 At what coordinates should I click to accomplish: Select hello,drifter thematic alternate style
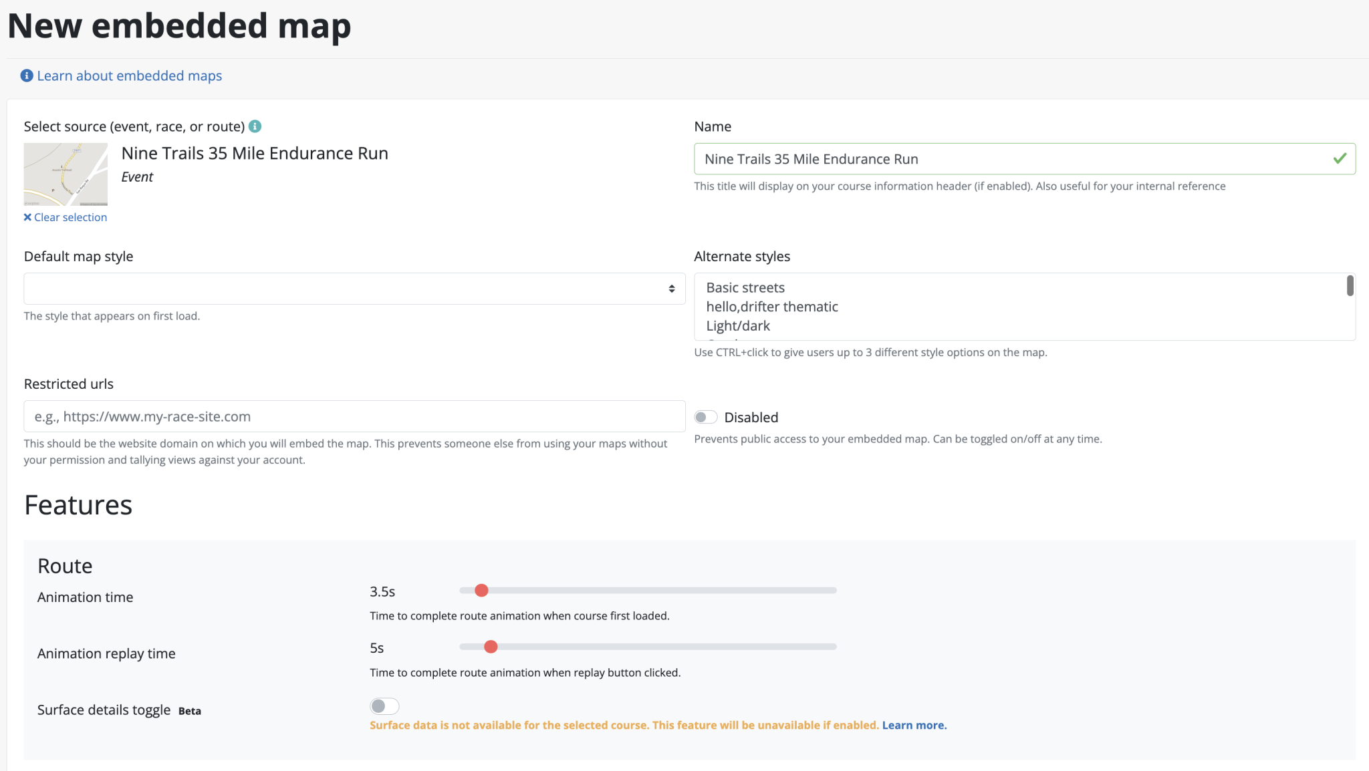click(x=772, y=307)
